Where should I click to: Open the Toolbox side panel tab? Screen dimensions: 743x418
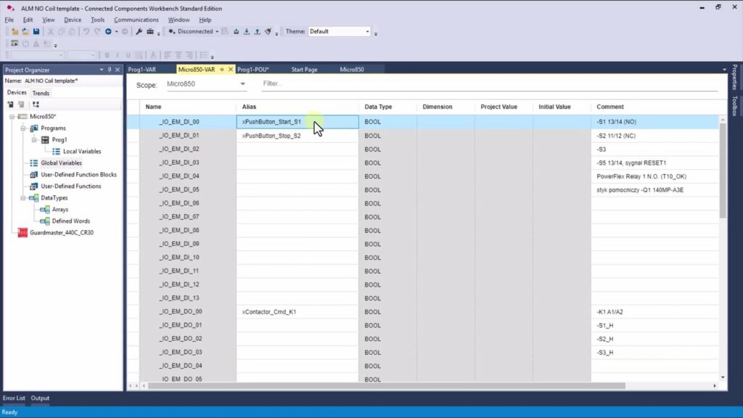734,106
